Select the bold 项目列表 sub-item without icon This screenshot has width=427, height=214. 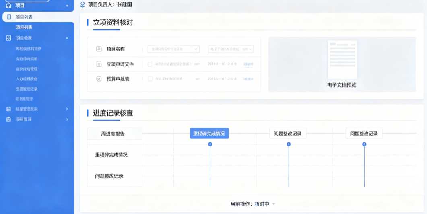click(x=24, y=27)
